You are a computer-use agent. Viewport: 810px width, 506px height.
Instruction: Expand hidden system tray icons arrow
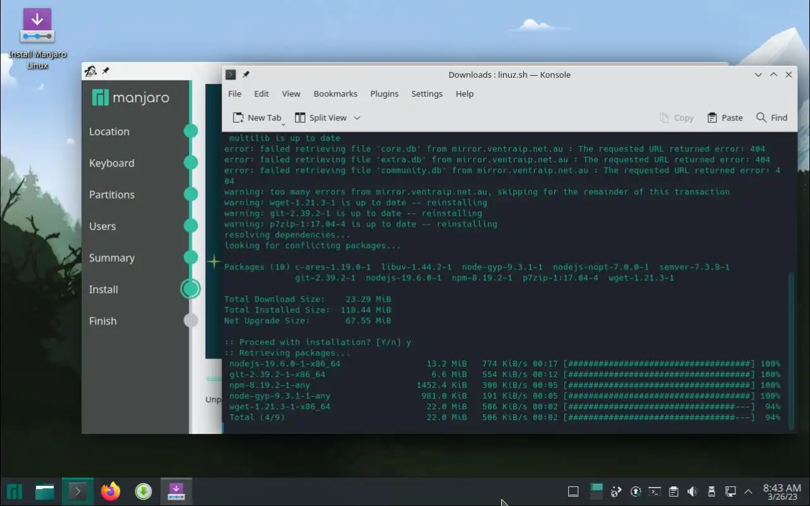click(x=749, y=491)
